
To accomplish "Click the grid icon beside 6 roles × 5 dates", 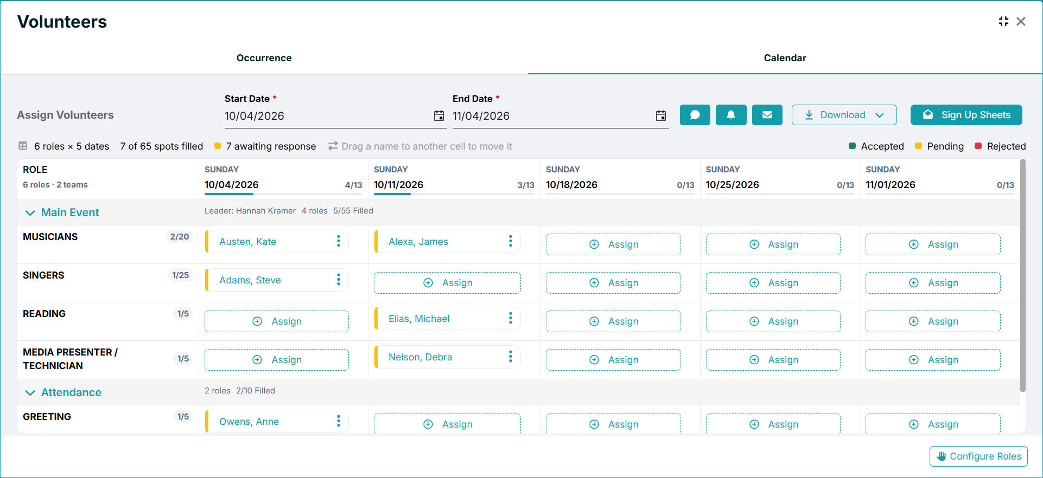I will (x=23, y=146).
